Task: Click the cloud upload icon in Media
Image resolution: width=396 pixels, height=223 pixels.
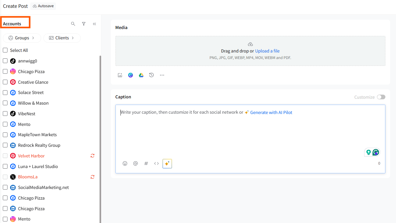Action: click(x=250, y=44)
